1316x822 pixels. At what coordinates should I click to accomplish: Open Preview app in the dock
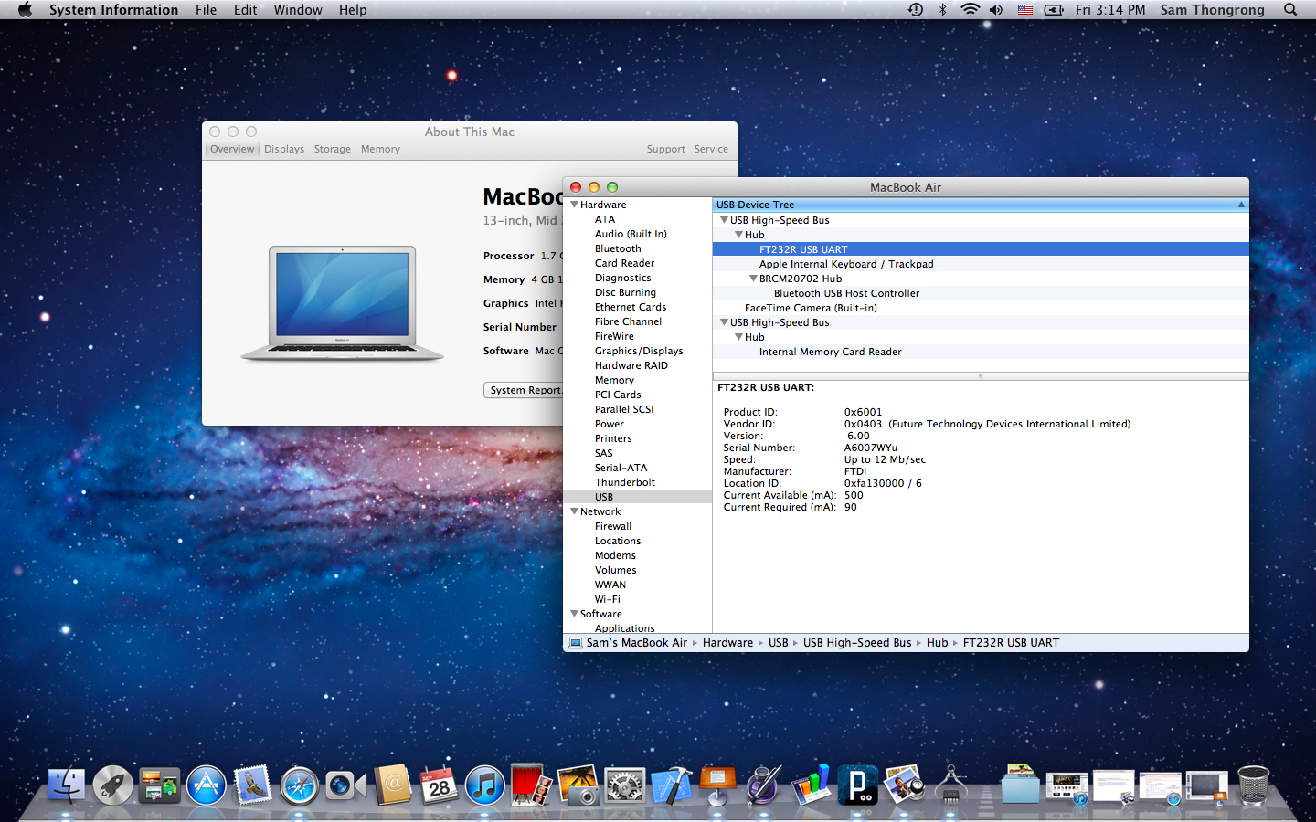905,785
